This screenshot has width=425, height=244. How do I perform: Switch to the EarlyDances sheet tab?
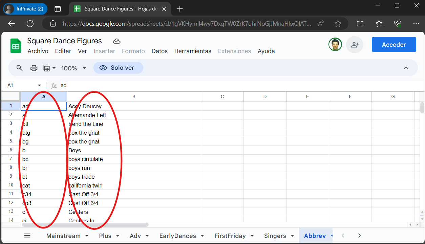[177, 236]
